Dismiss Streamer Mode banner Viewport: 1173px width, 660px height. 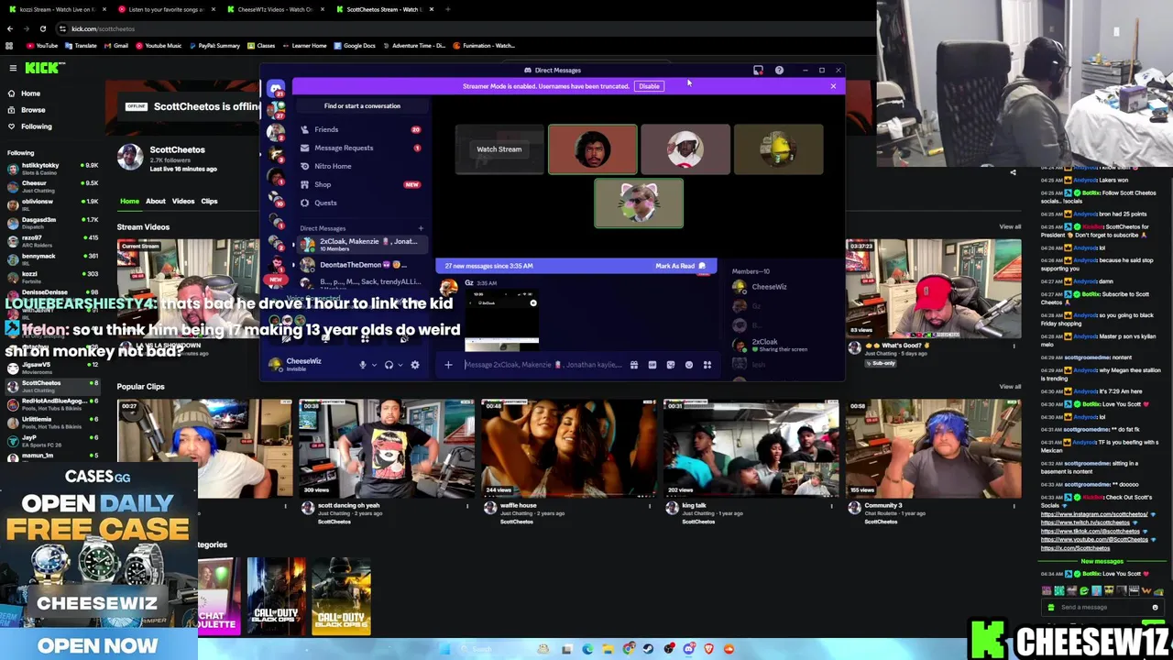click(x=833, y=86)
